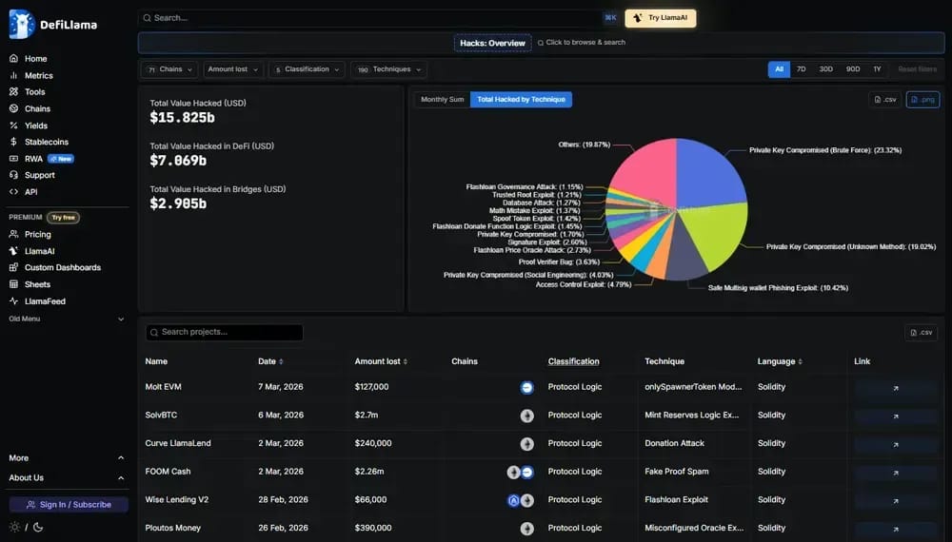Switch to light mode sun icon
Image resolution: width=952 pixels, height=542 pixels.
(x=14, y=528)
